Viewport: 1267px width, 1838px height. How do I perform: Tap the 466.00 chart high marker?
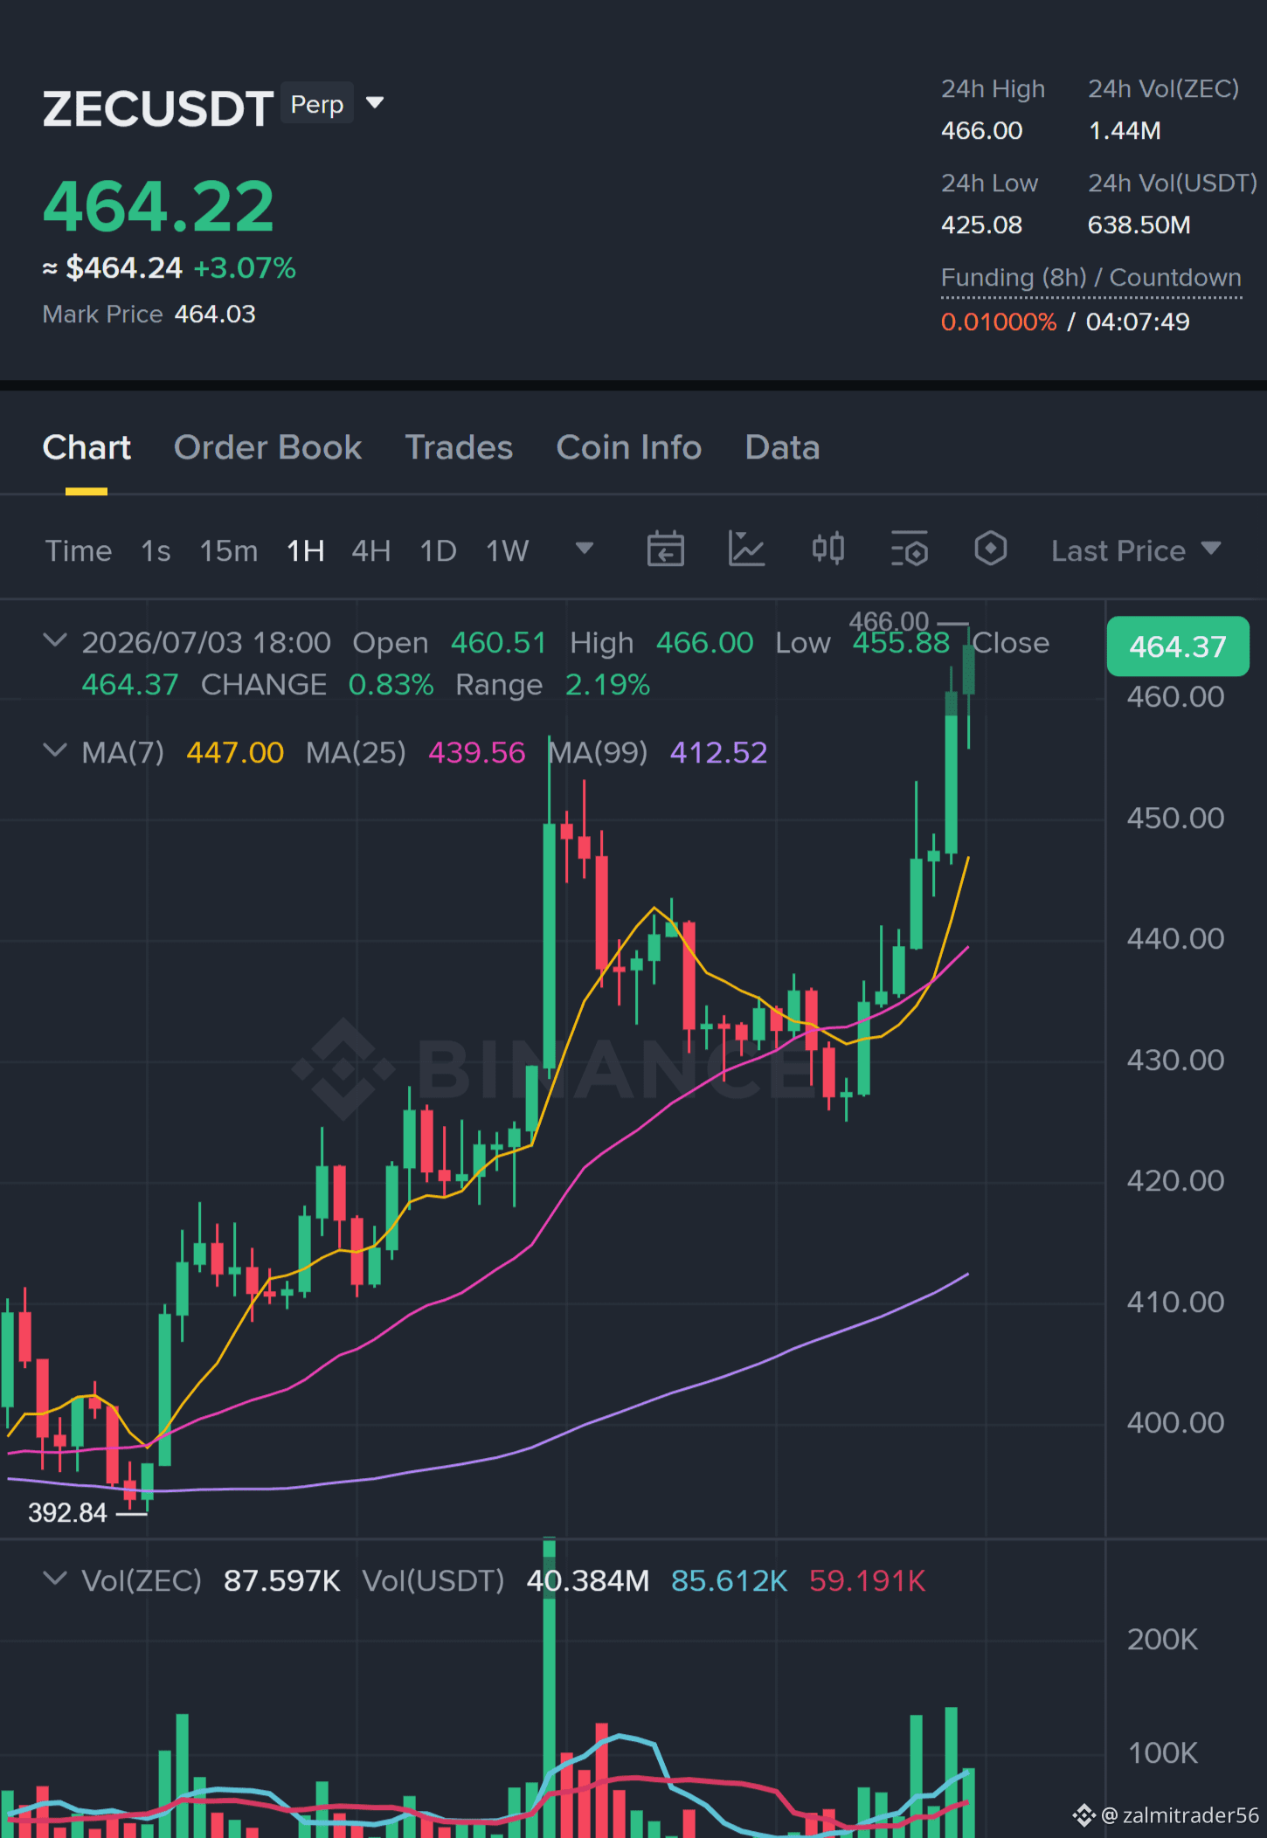tap(890, 621)
